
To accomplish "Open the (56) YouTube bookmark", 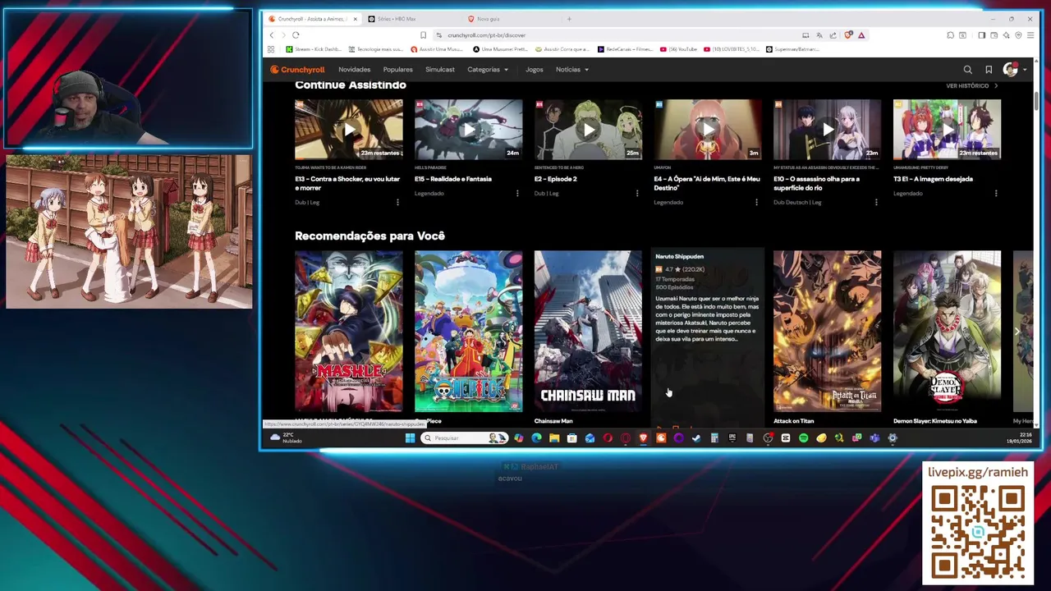I will point(680,49).
